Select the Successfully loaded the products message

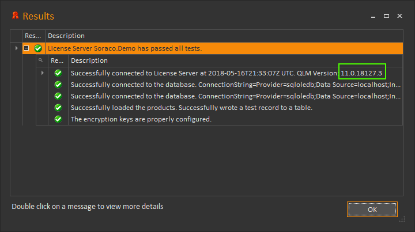click(x=191, y=108)
